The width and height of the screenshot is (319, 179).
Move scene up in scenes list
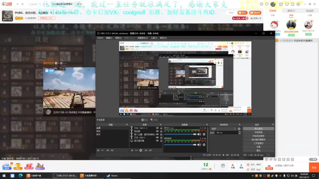[108, 150]
